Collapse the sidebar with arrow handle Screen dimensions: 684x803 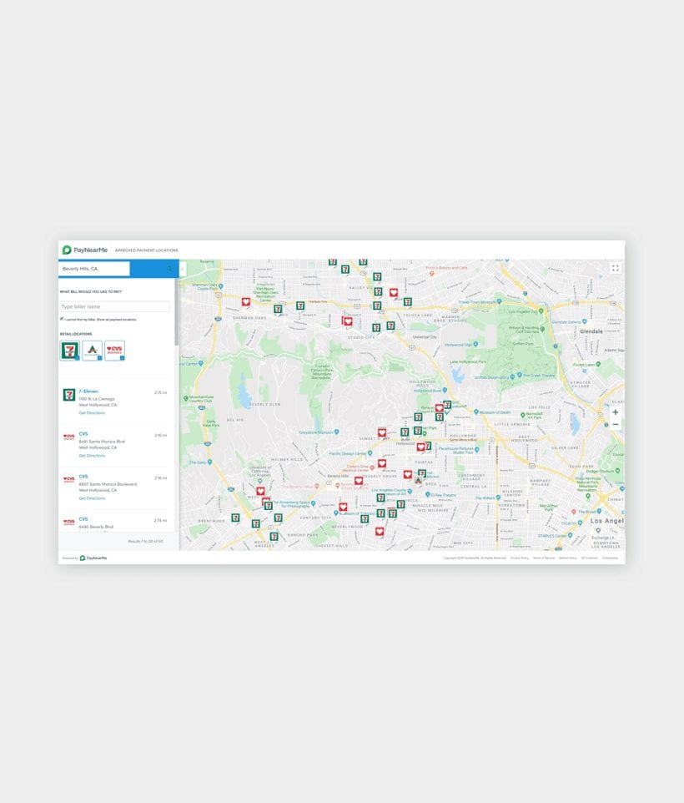(182, 269)
